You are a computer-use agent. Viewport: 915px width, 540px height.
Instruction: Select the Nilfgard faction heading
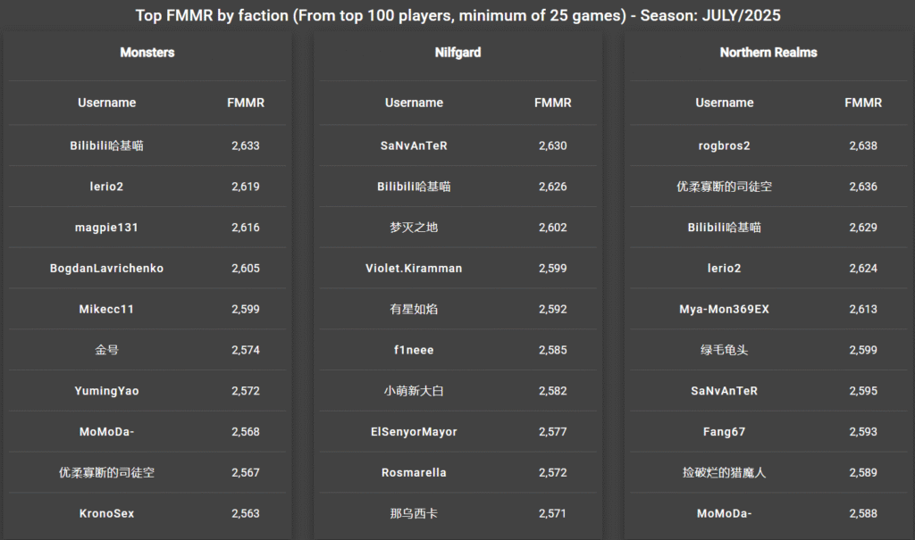point(457,53)
